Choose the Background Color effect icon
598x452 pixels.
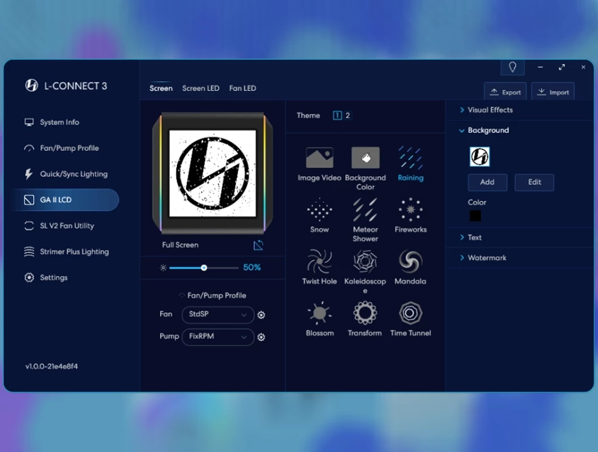pyautogui.click(x=366, y=157)
